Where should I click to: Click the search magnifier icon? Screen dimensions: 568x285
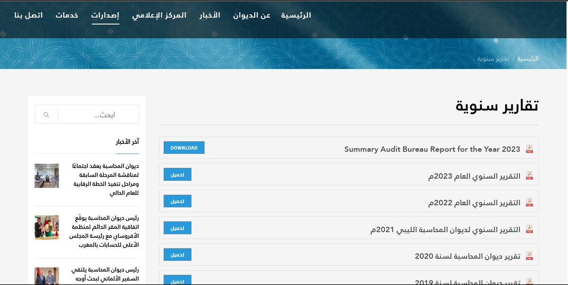point(46,115)
